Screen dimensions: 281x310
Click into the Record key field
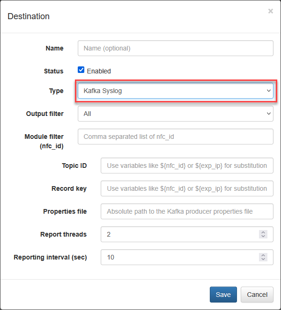pyautogui.click(x=187, y=188)
